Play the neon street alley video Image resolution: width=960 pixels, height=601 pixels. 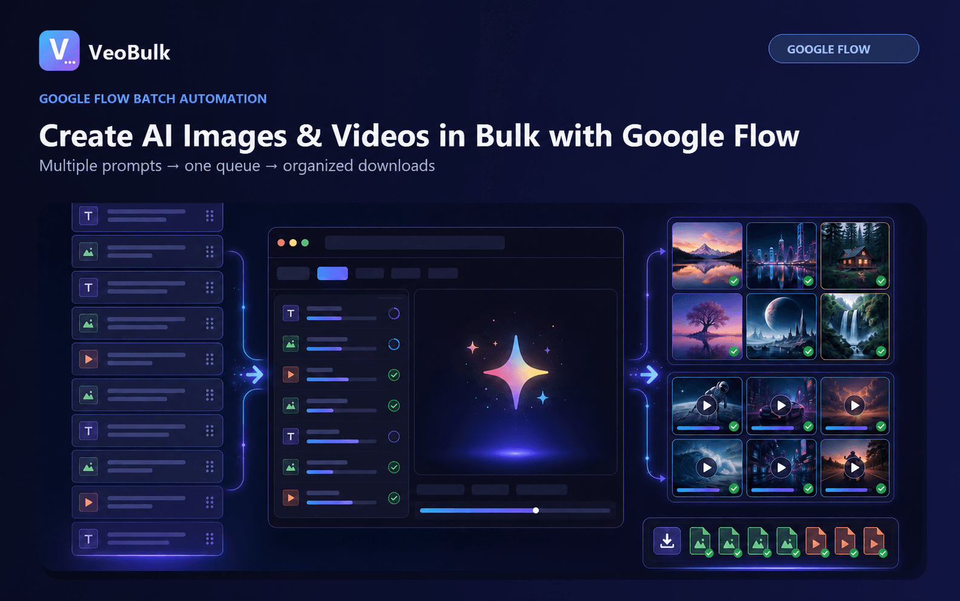[781, 467]
